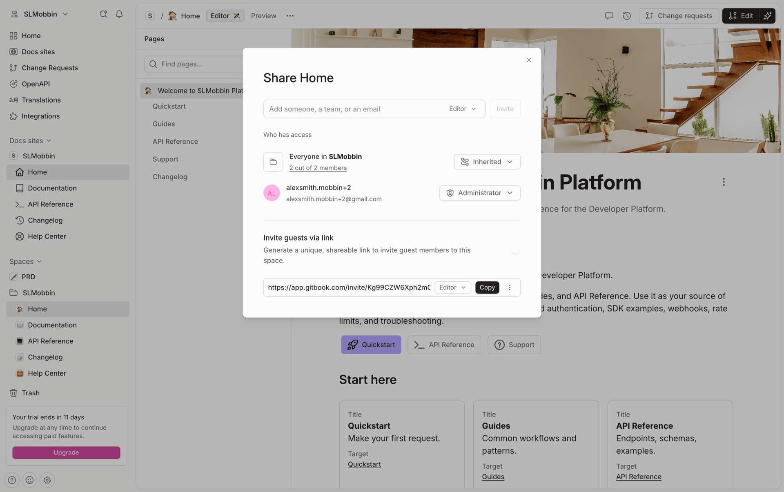The image size is (784, 492).
Task: Expand the SLMobbin workspace switcher
Action: 40,14
